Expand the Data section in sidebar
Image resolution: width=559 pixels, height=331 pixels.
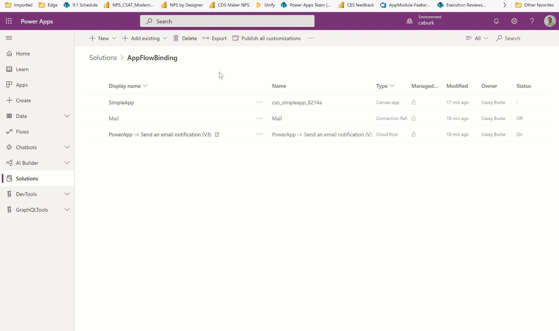tap(67, 116)
